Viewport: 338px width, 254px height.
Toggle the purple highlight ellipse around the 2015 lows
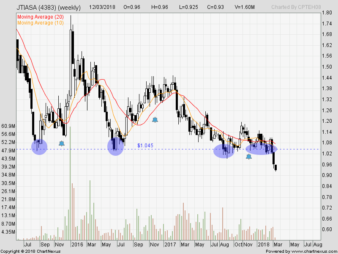coord(38,147)
